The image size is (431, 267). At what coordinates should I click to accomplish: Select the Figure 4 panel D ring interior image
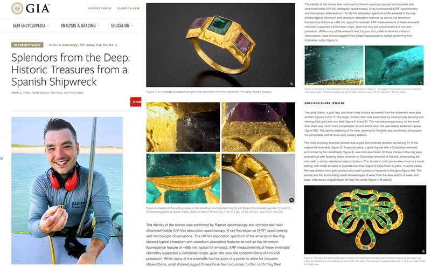point(259,179)
